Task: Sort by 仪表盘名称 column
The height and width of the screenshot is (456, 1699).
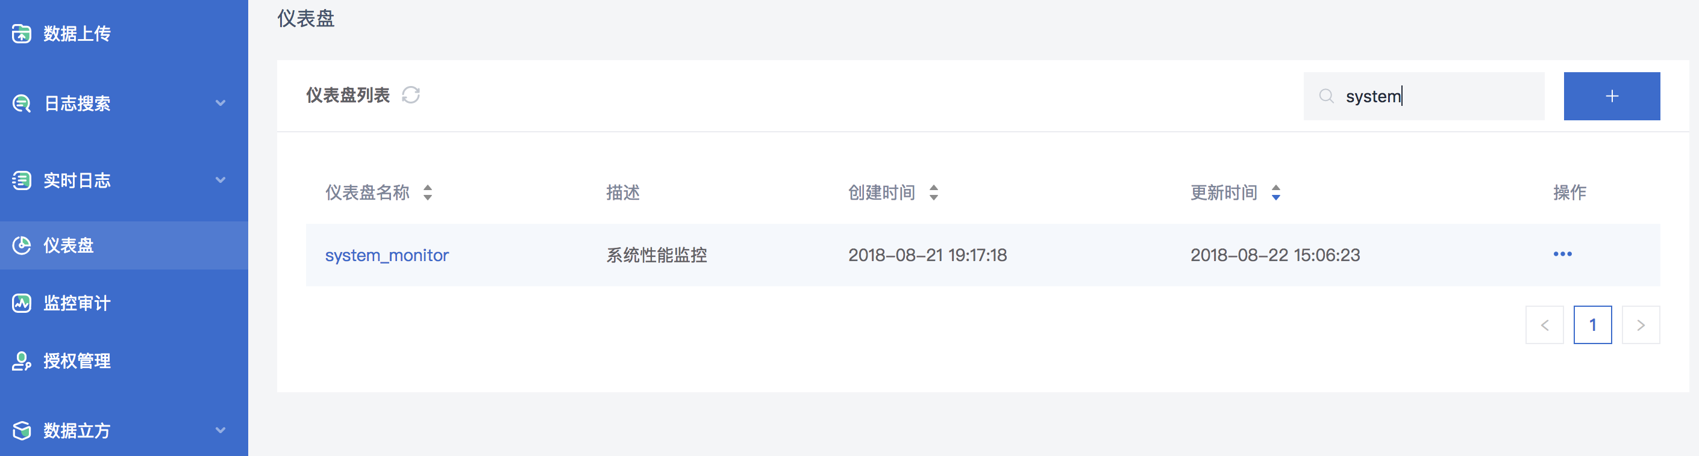Action: pyautogui.click(x=428, y=193)
